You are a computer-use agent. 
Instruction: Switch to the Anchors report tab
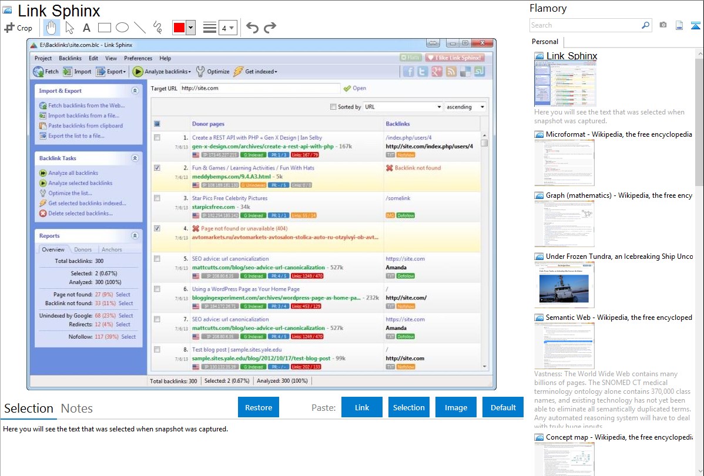[111, 249]
